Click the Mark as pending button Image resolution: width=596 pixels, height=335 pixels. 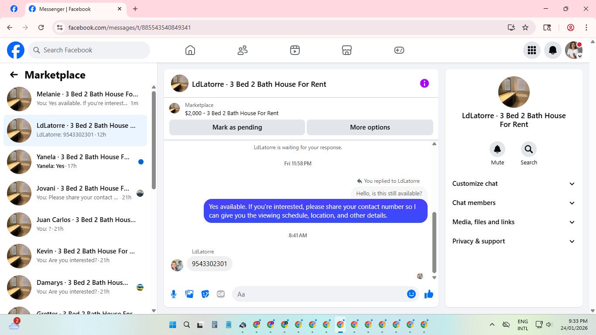237,127
